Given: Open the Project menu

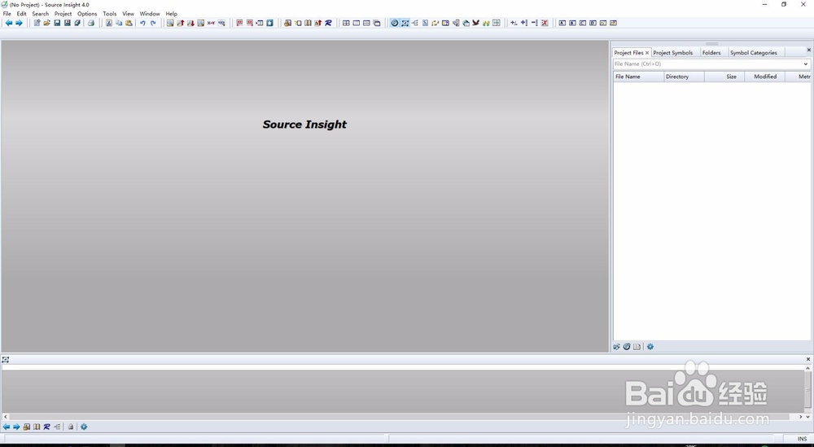Looking at the screenshot, I should [63, 14].
